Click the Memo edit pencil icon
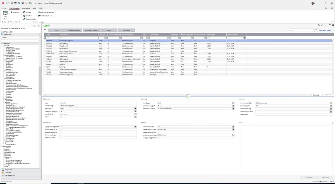This screenshot has width=335, height=184. pos(333,123)
